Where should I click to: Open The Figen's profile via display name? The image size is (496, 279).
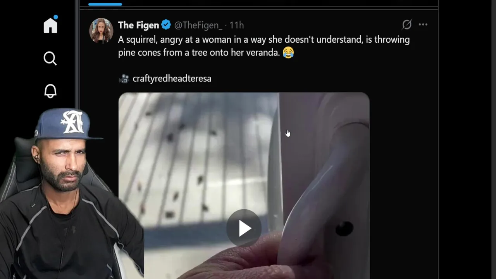click(x=138, y=25)
